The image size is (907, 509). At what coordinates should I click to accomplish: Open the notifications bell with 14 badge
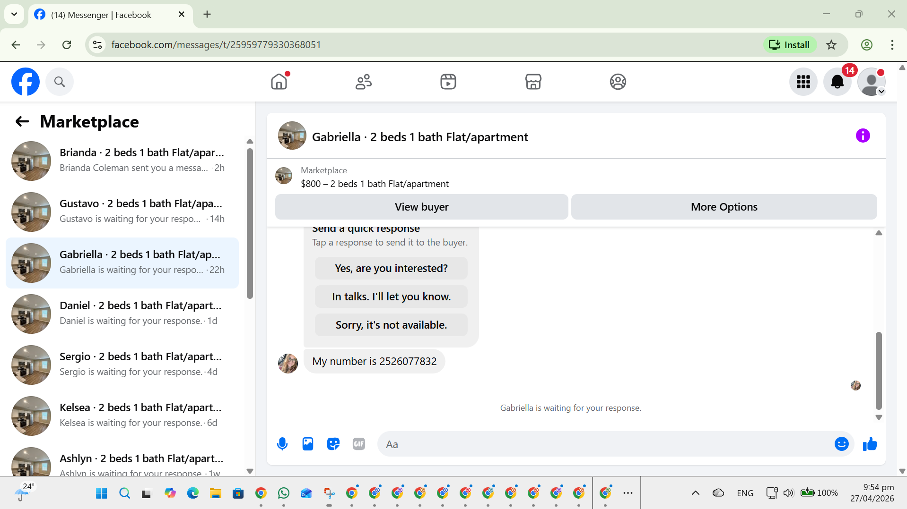(x=837, y=82)
